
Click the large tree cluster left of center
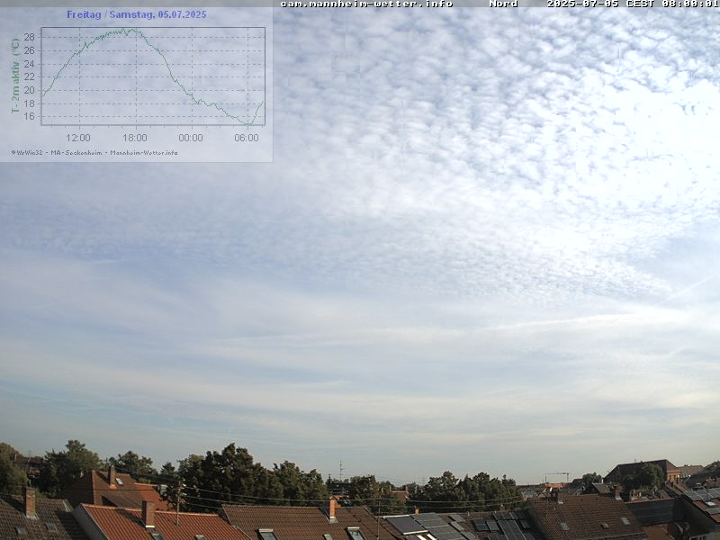pyautogui.click(x=229, y=475)
